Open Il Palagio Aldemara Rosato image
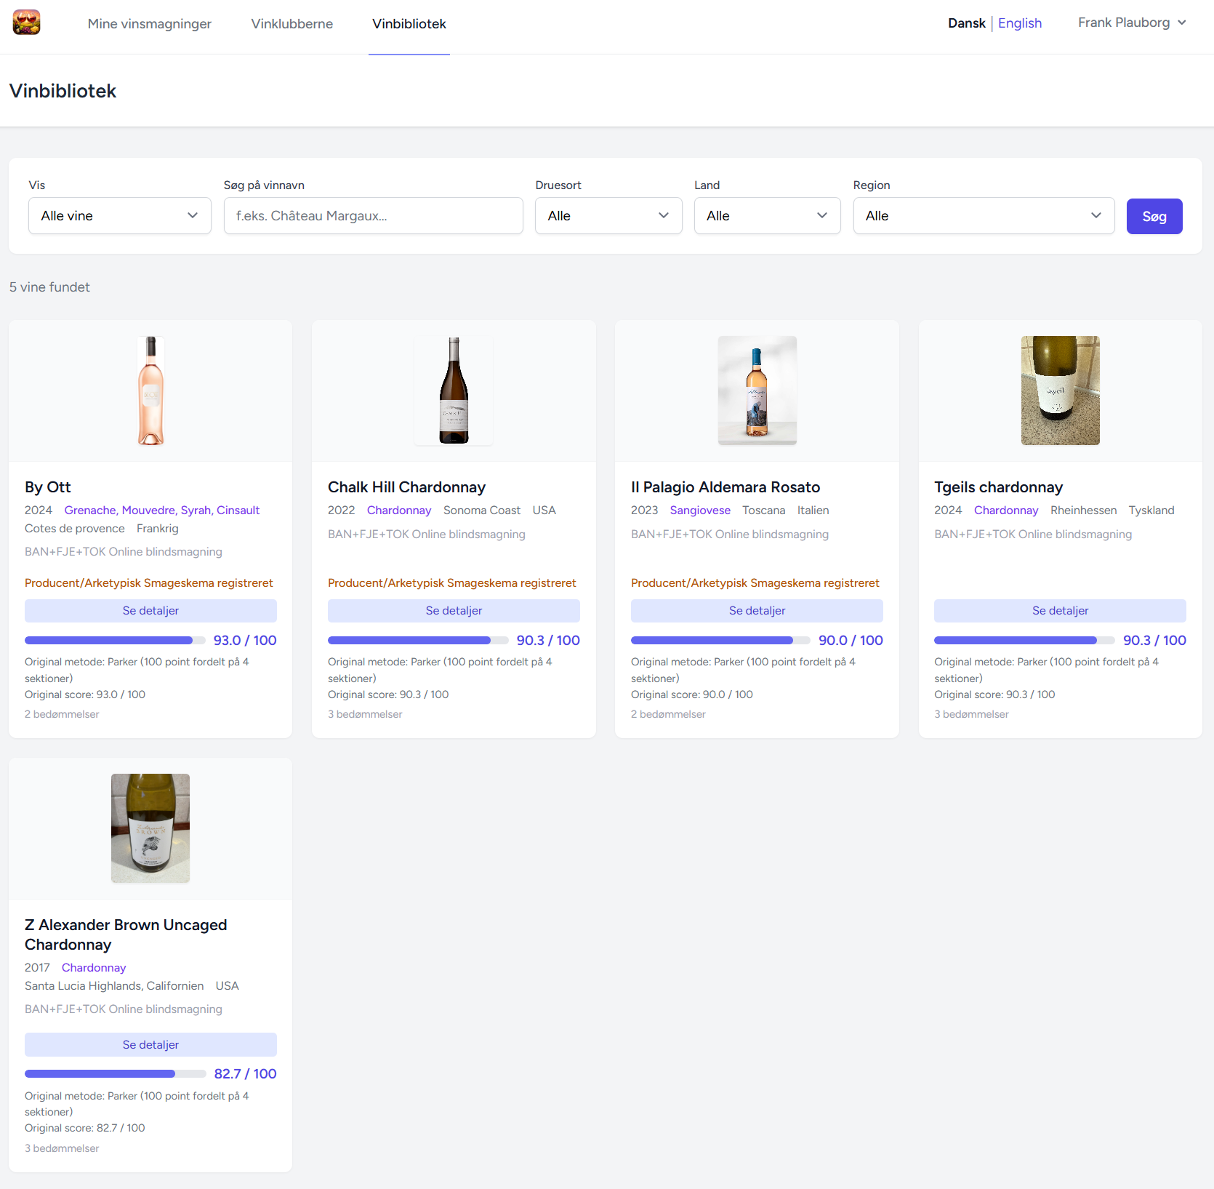 [757, 391]
